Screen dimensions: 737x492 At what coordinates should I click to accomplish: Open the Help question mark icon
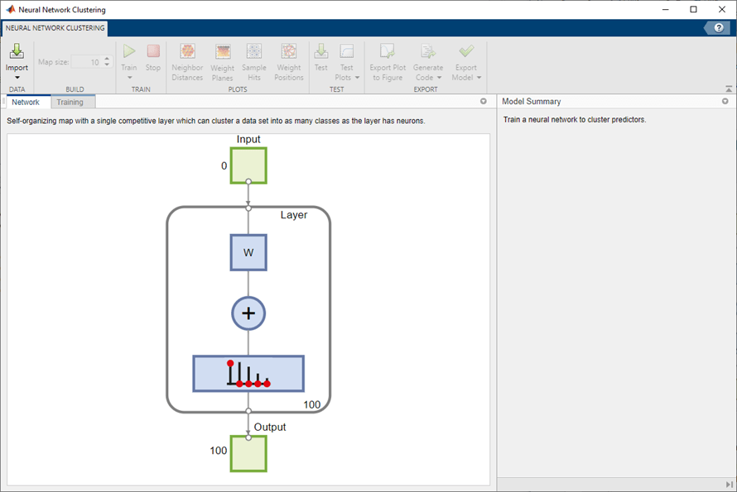pos(719,27)
